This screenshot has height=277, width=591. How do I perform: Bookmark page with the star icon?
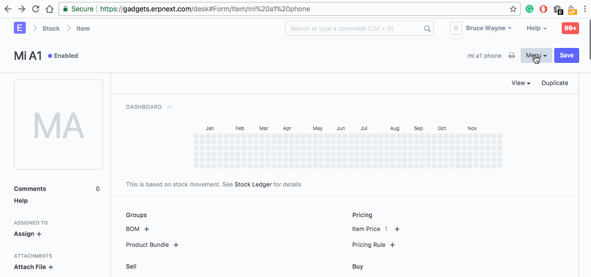pyautogui.click(x=513, y=9)
